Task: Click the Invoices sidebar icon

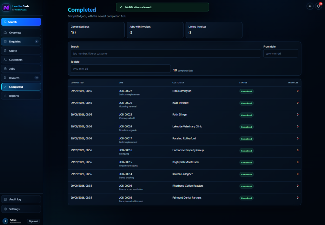Action: pos(5,78)
